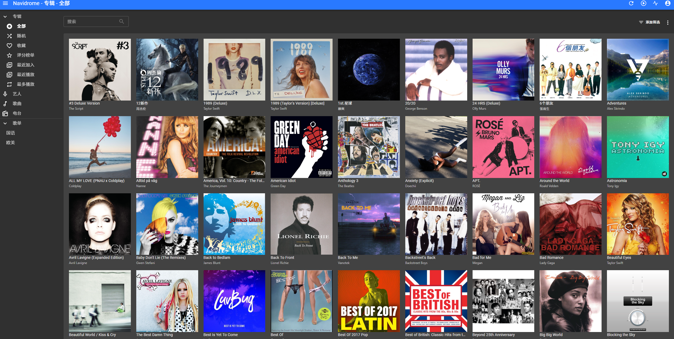This screenshot has width=674, height=339.
Task: Click the refresh icon in top bar
Action: pos(631,3)
